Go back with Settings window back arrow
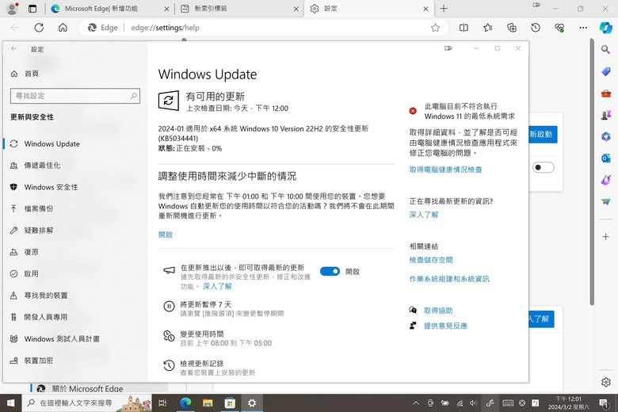618x412 pixels. point(13,48)
